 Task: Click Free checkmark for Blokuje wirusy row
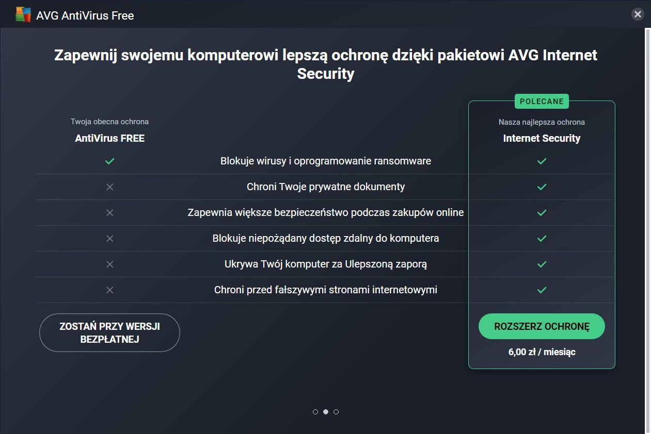coord(109,161)
